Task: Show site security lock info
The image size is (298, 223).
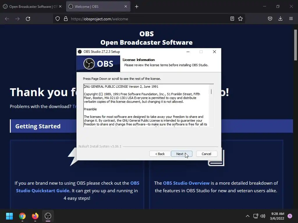Action: [66, 19]
